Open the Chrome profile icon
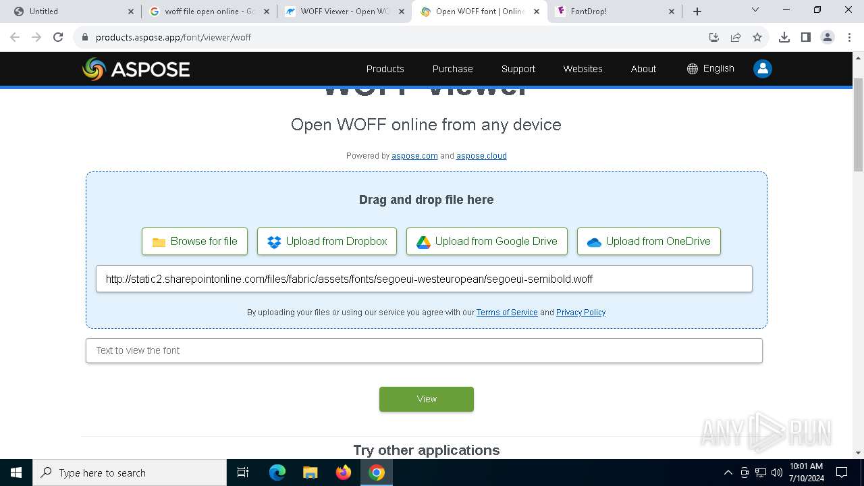 pyautogui.click(x=828, y=37)
